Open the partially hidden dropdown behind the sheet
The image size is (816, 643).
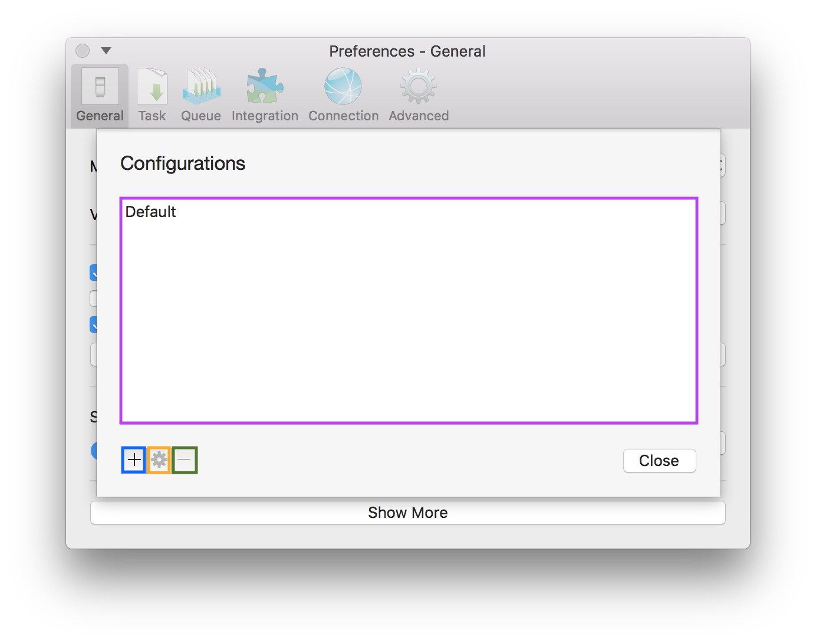click(x=723, y=213)
